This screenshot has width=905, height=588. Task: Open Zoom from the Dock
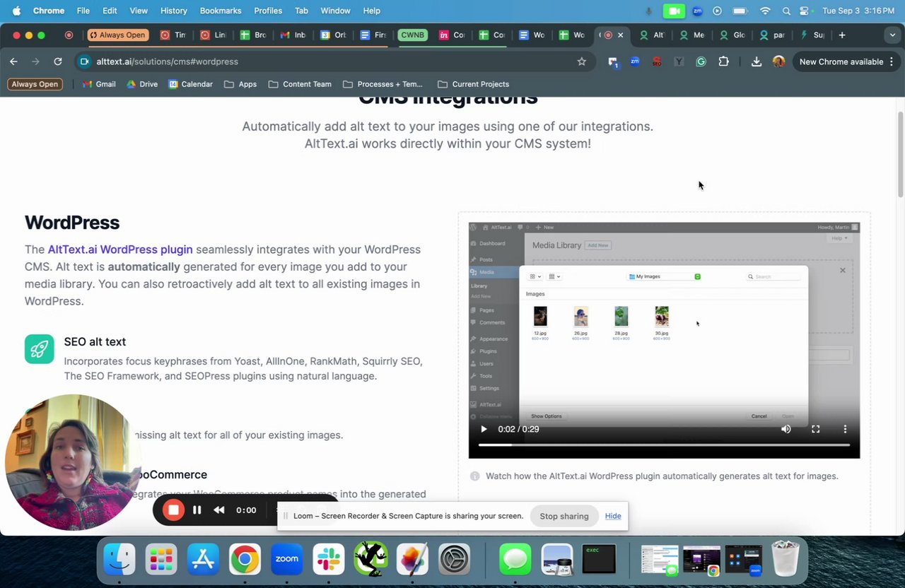click(x=287, y=560)
